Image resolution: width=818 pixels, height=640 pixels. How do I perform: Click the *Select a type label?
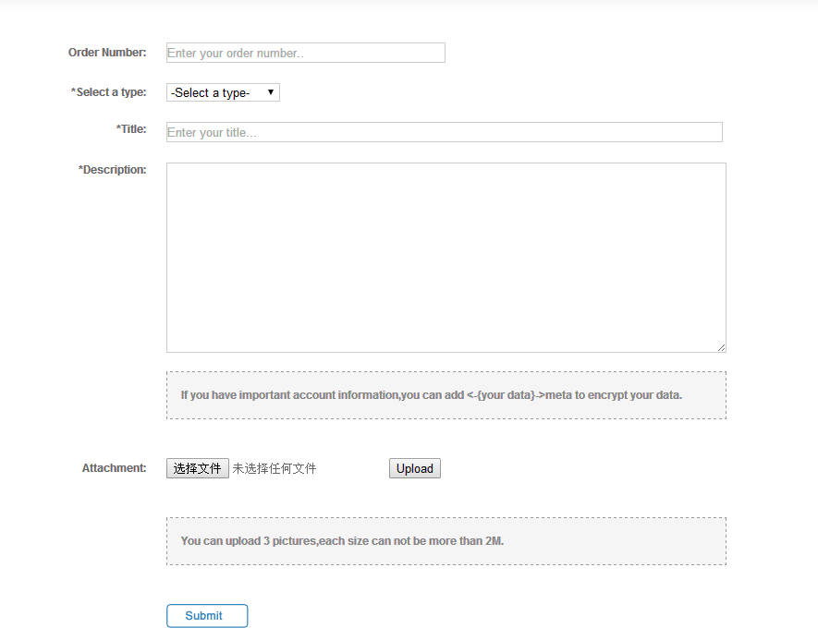point(108,92)
